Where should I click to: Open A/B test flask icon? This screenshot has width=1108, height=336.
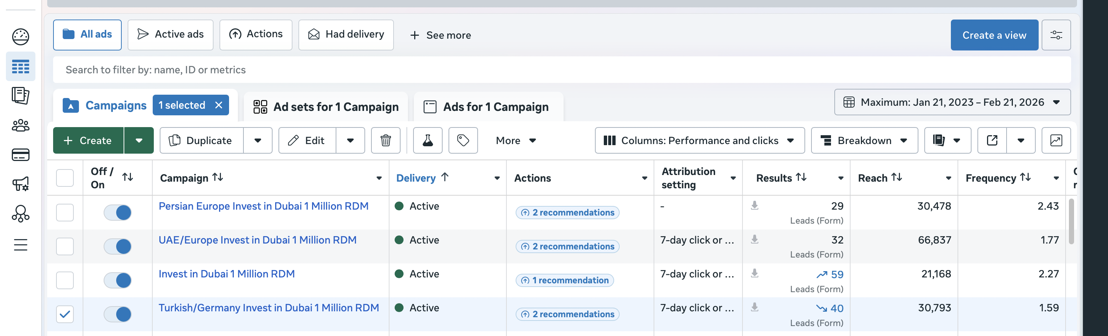pos(427,140)
